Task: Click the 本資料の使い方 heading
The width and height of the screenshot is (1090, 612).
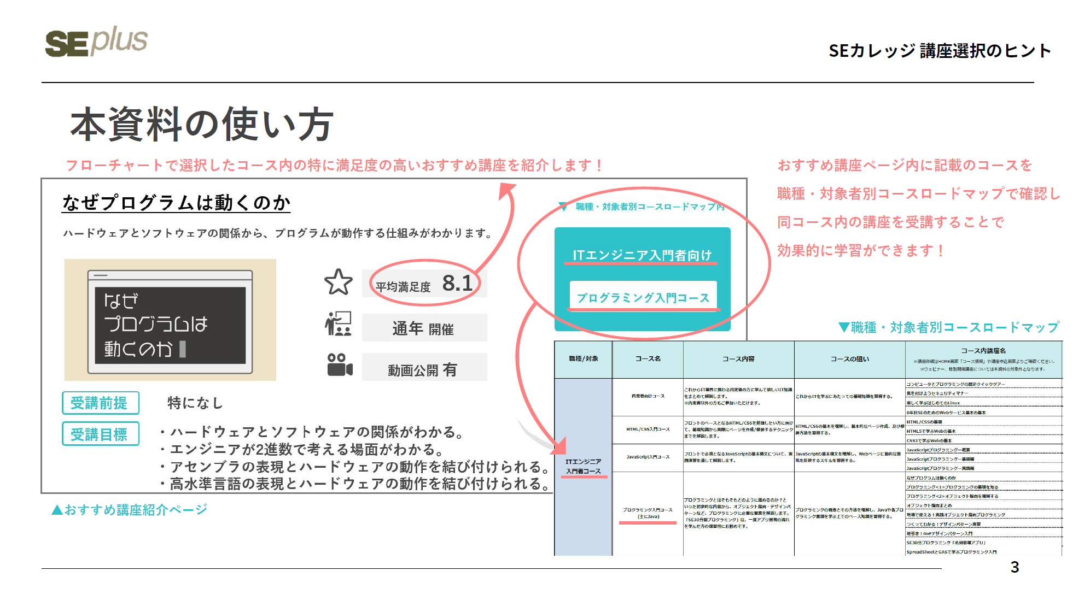Action: click(x=201, y=125)
